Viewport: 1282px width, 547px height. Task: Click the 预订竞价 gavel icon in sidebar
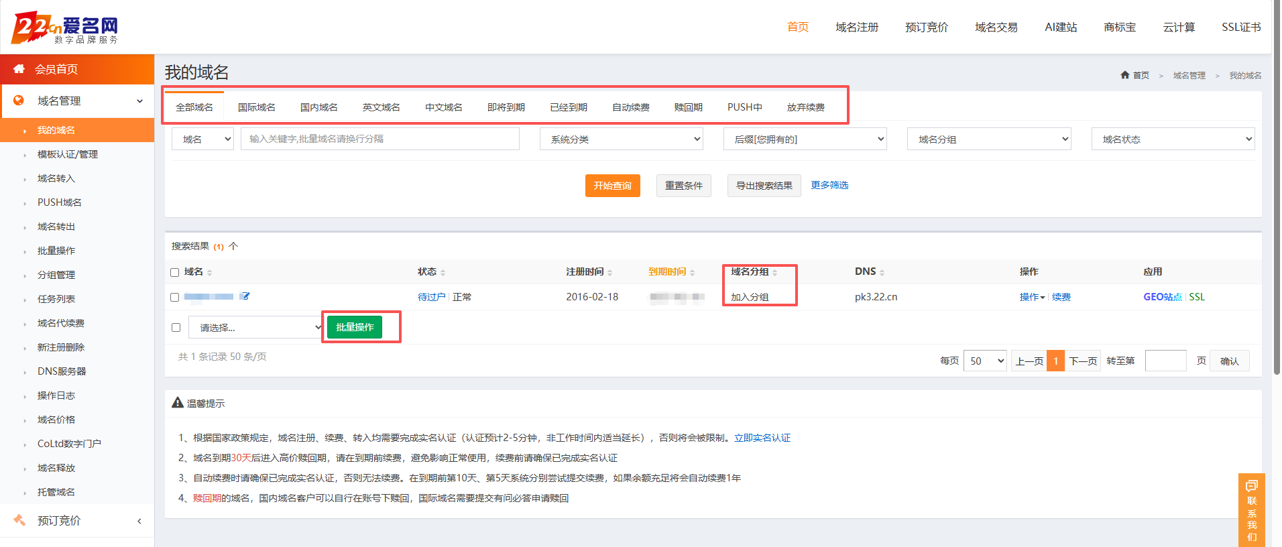tap(19, 520)
